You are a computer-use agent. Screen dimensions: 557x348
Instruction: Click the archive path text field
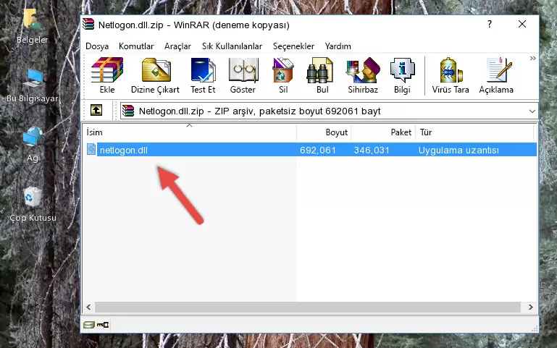[329, 111]
